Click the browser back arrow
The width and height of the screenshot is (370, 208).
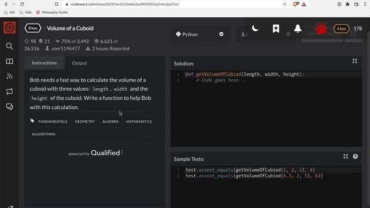6,4
